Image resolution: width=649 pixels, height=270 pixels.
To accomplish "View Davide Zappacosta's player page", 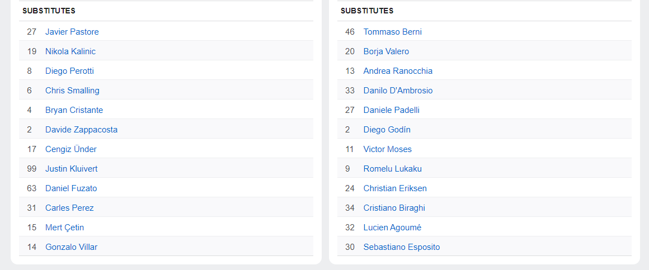I will coord(81,130).
